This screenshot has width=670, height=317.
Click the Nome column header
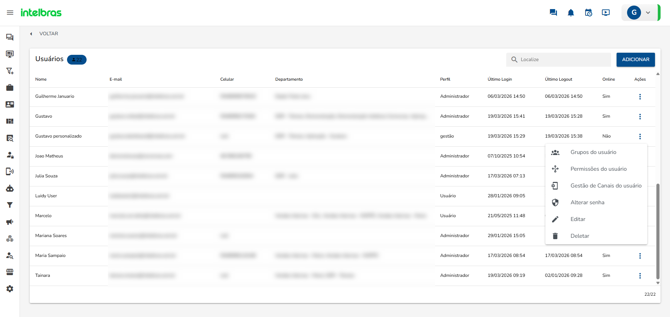(x=41, y=79)
